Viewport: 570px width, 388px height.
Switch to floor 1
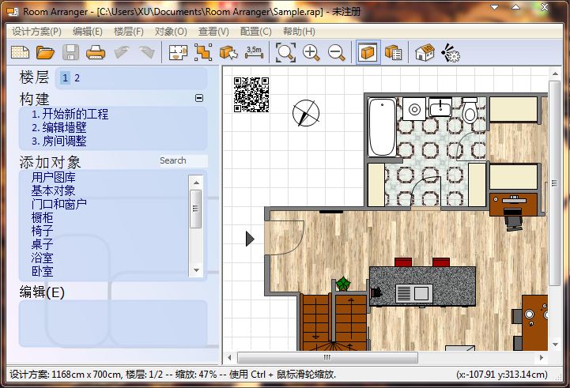(x=66, y=77)
